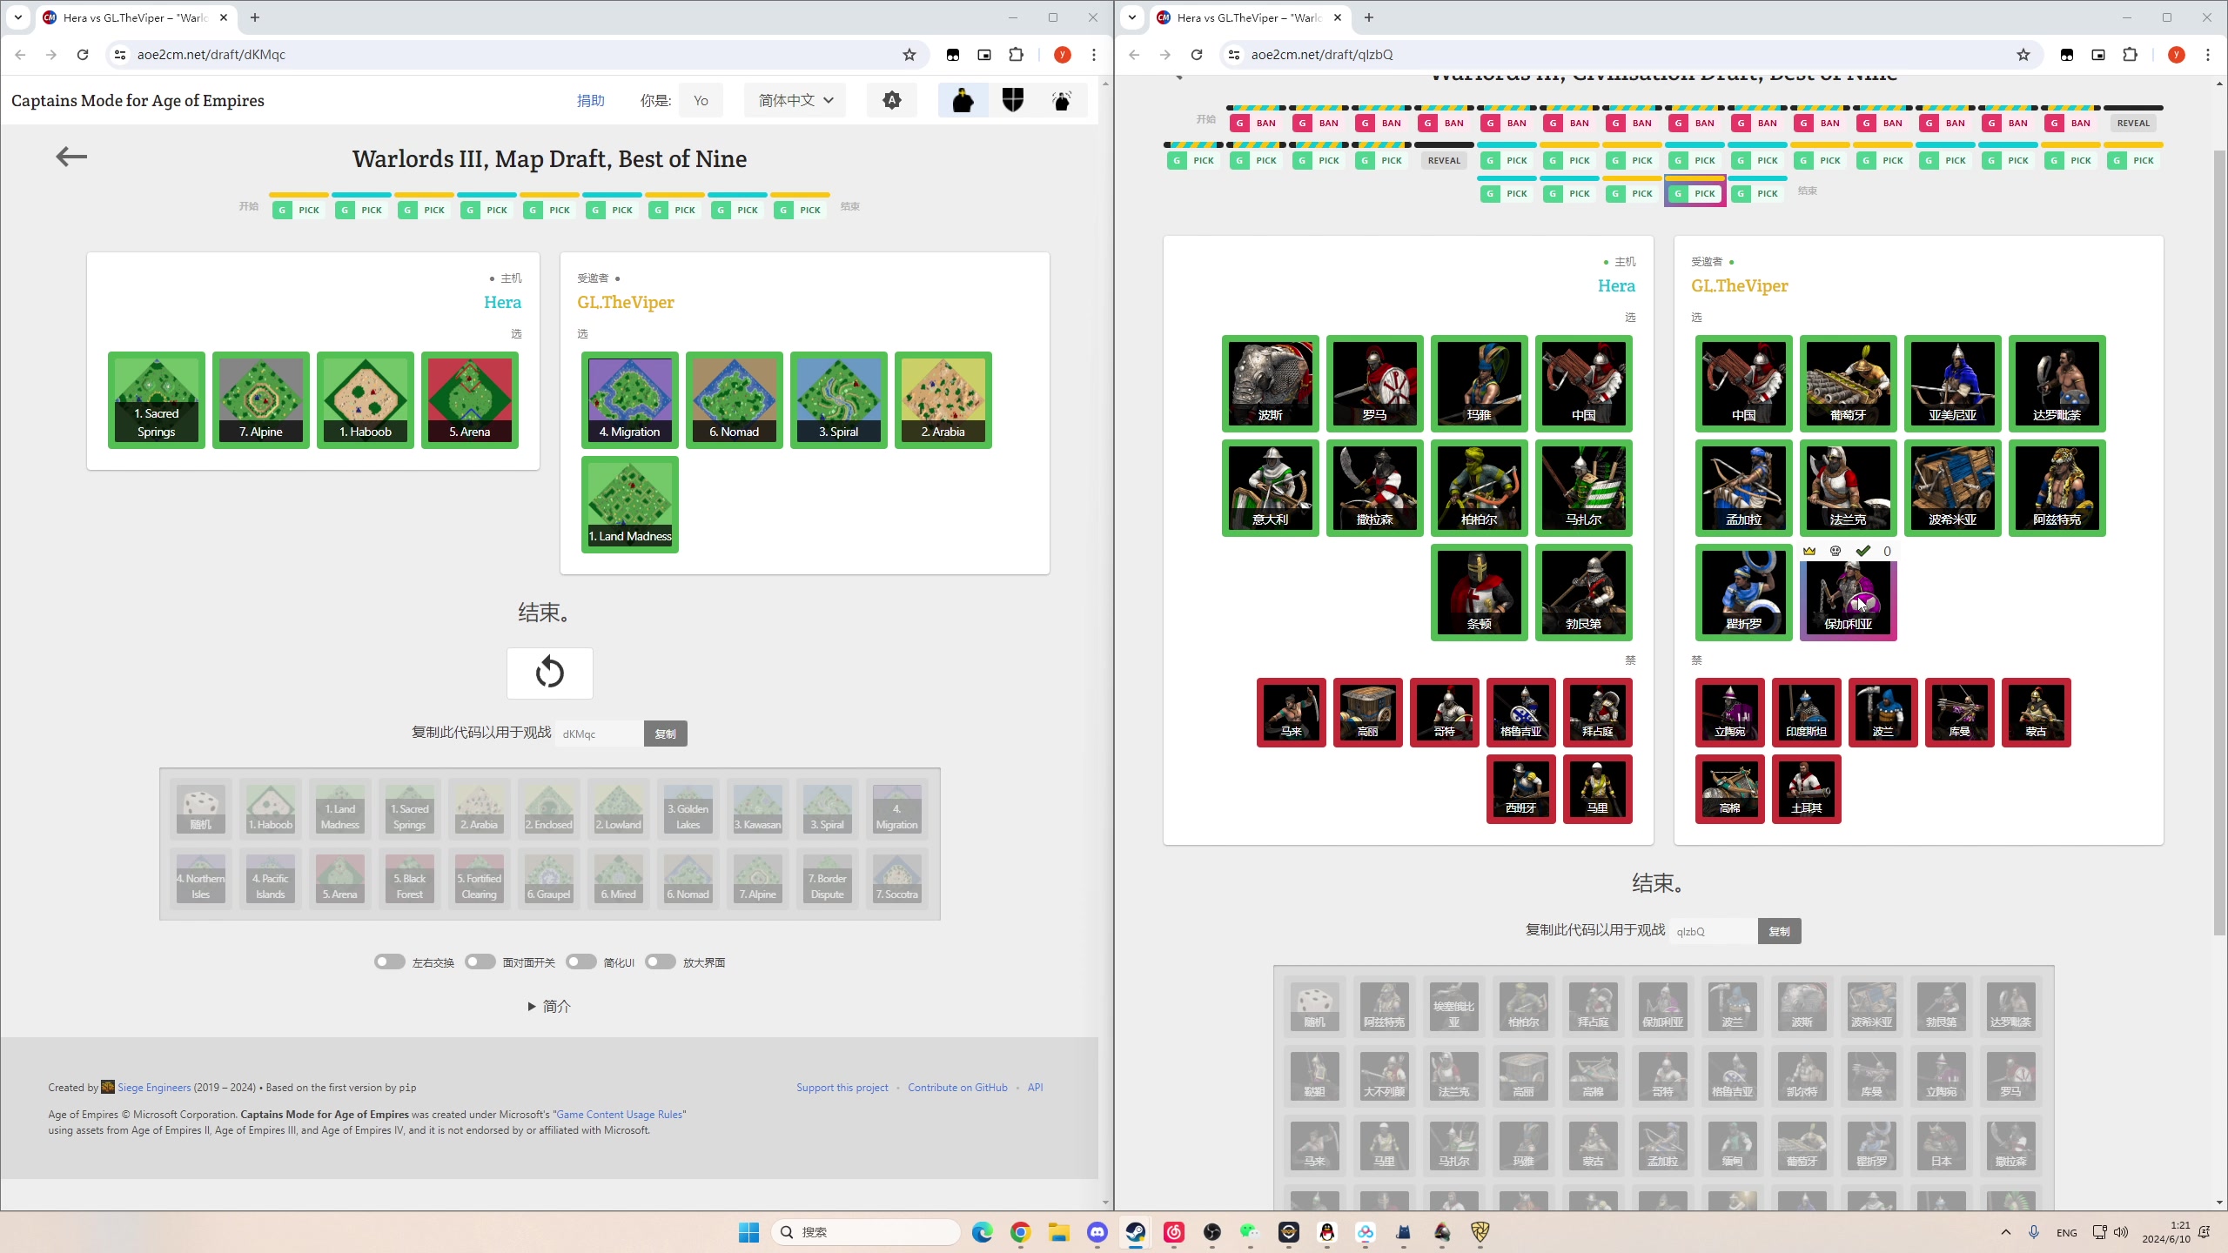This screenshot has width=2228, height=1253.
Task: Click the API footer link
Action: [x=1035, y=1087]
